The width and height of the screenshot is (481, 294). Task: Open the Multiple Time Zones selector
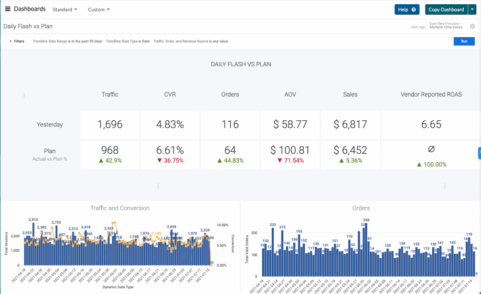[x=445, y=27]
